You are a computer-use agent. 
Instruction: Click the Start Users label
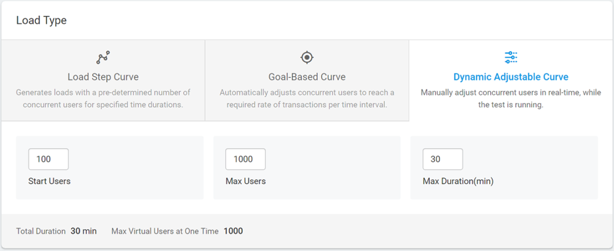pos(49,181)
